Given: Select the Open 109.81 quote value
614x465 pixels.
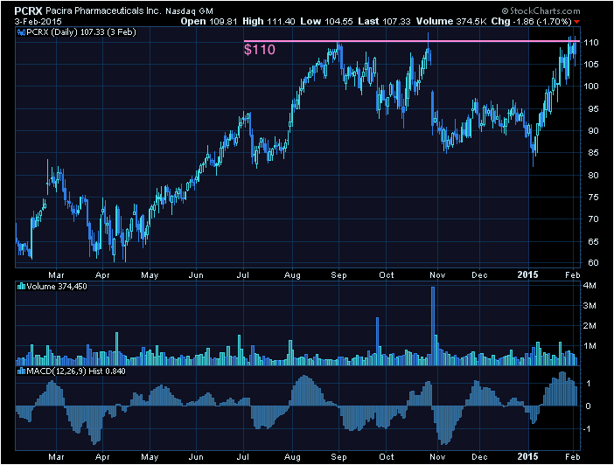Looking at the screenshot, I should [209, 22].
